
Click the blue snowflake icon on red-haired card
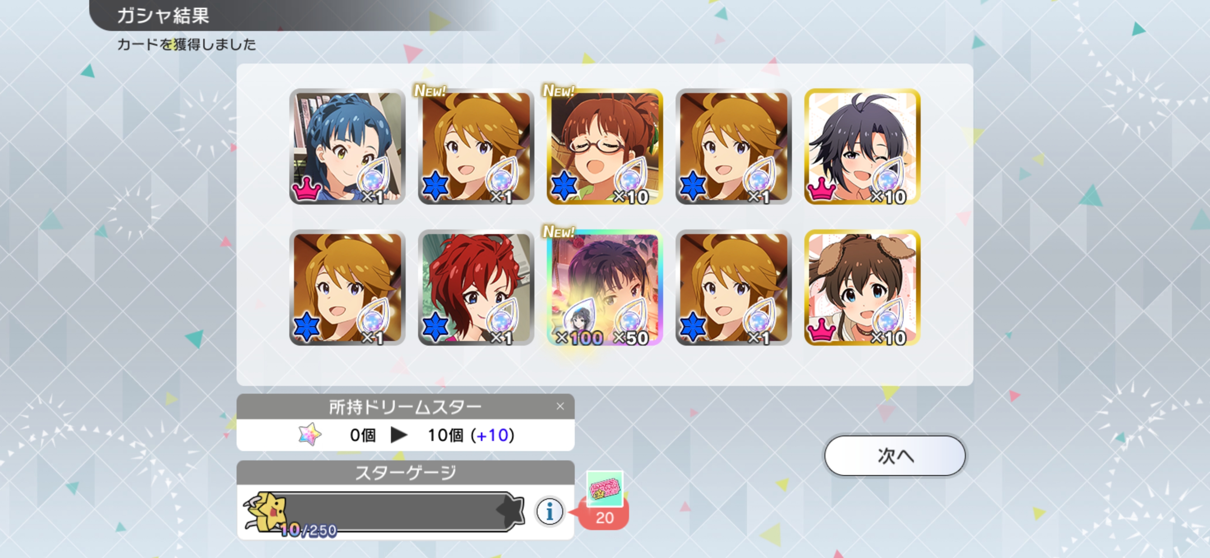pos(436,327)
